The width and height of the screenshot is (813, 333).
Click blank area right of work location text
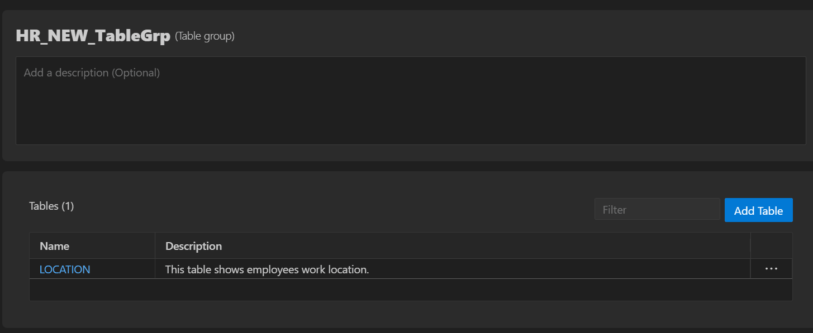559,269
